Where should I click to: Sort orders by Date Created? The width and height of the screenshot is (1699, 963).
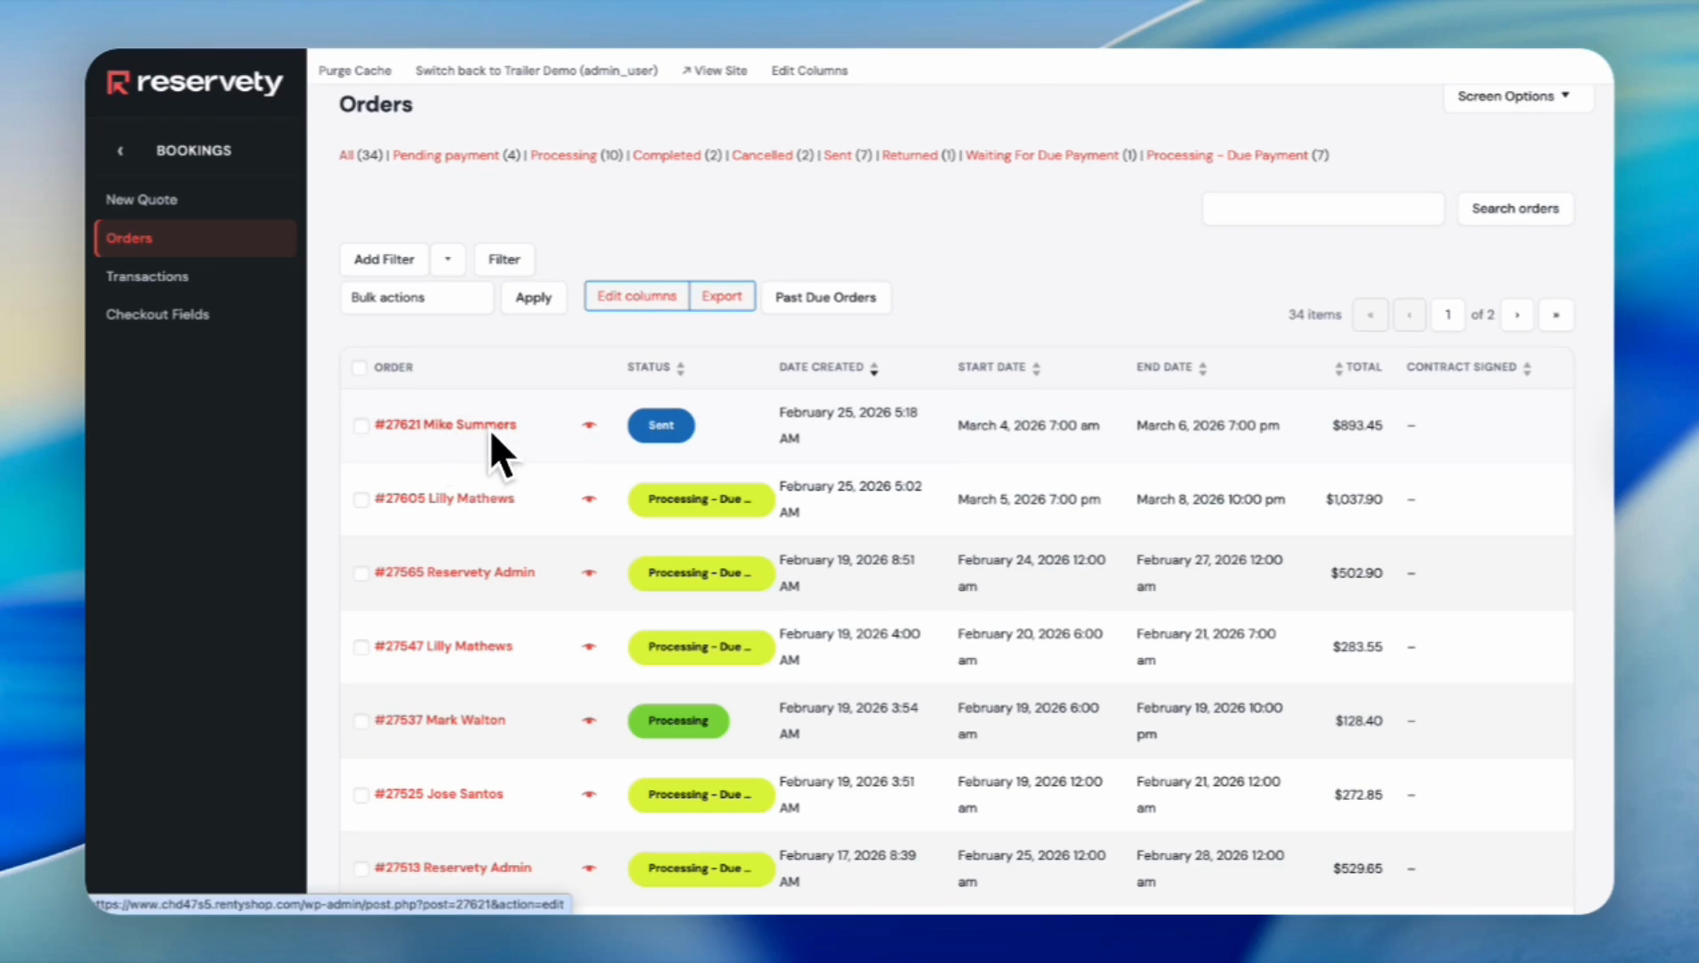click(874, 367)
